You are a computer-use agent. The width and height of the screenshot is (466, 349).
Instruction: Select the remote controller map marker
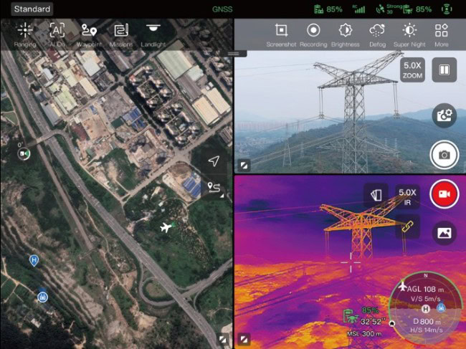click(42, 296)
